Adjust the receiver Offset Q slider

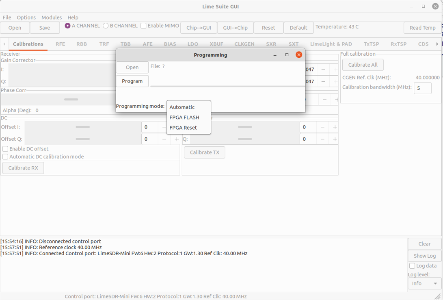coord(83,139)
